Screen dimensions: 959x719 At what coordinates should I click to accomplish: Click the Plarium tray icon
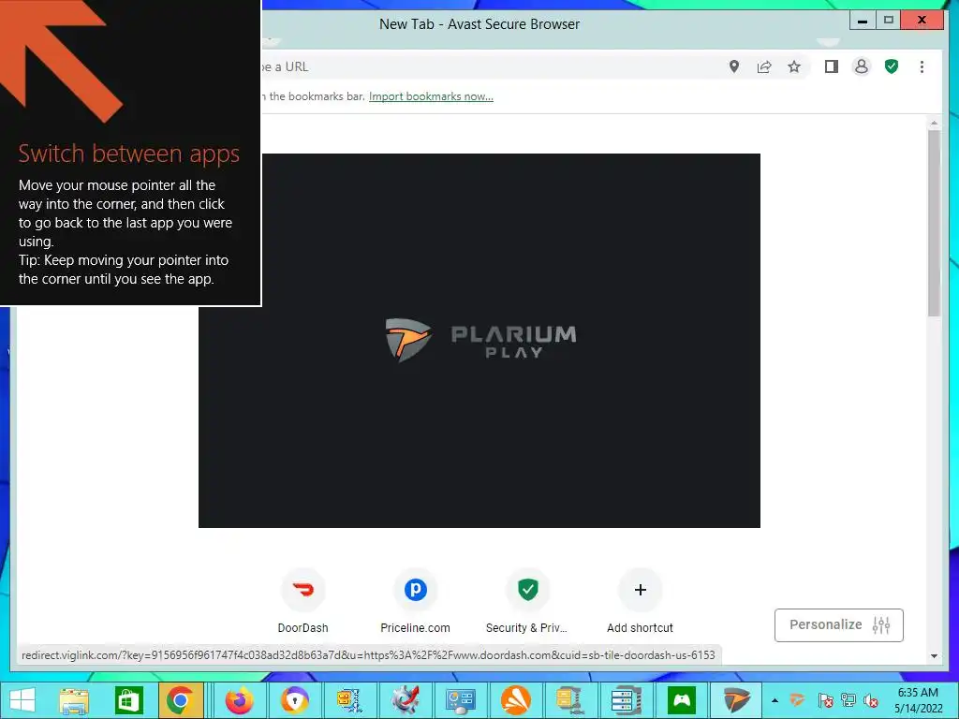click(x=797, y=700)
